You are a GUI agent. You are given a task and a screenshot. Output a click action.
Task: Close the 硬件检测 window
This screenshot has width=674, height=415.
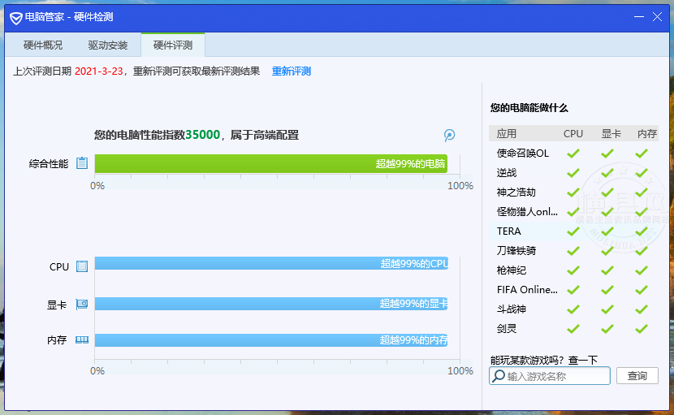pos(657,17)
